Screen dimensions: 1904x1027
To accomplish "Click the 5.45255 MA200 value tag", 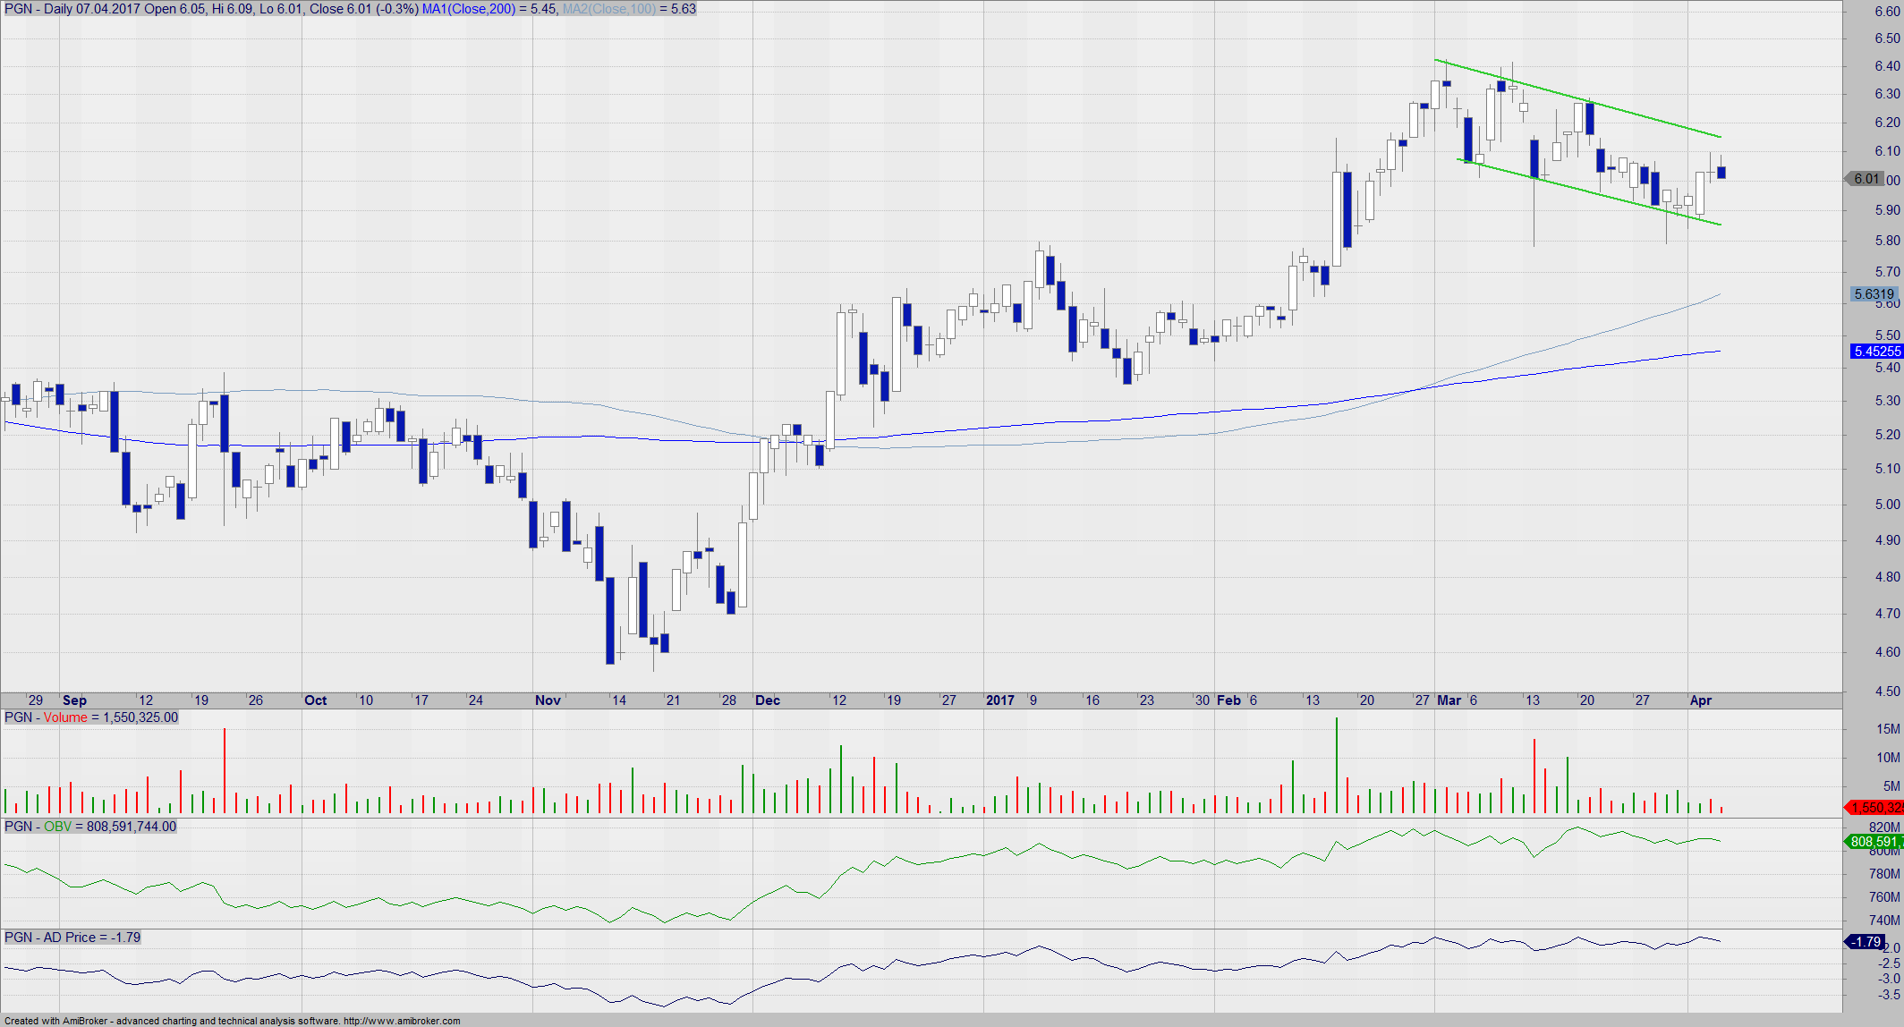I will click(1876, 352).
